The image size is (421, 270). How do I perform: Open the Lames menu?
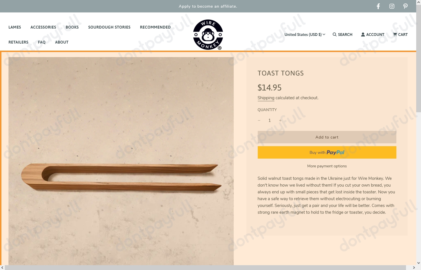tap(15, 27)
